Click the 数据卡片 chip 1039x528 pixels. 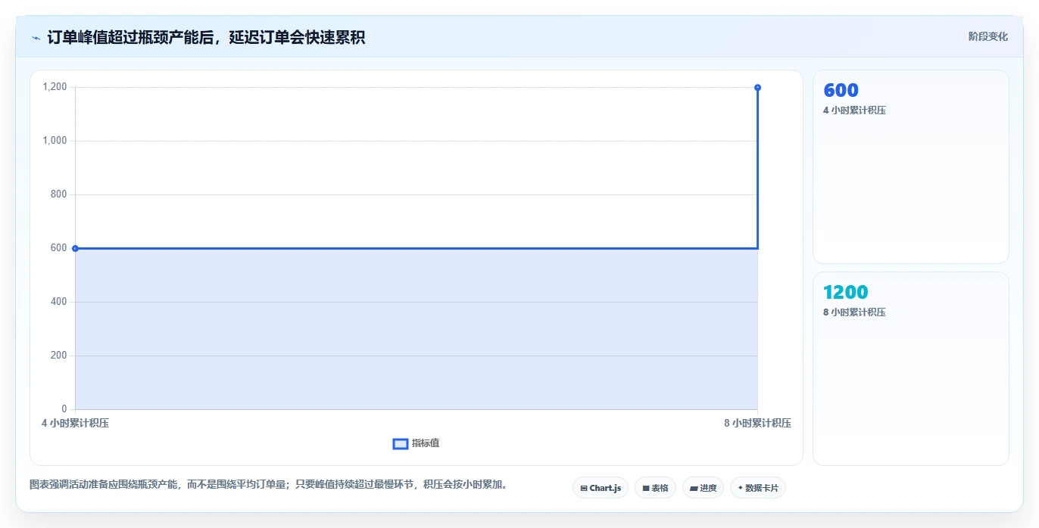click(x=758, y=488)
